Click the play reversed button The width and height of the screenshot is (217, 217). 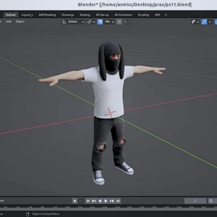click(x=100, y=201)
